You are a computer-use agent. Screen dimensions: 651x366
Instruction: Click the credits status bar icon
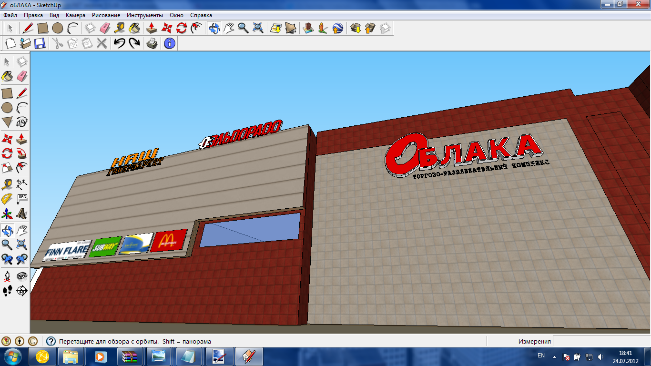(x=20, y=341)
